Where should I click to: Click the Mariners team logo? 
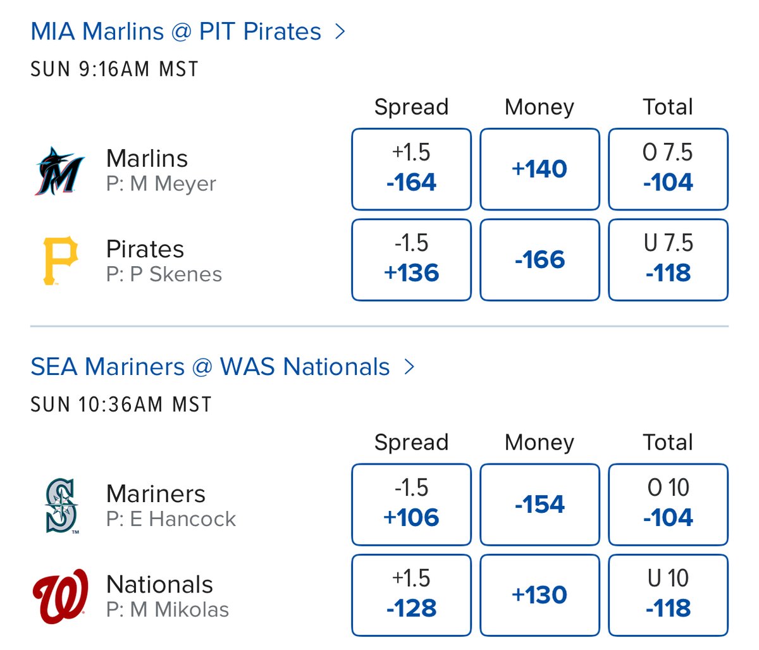pos(62,506)
